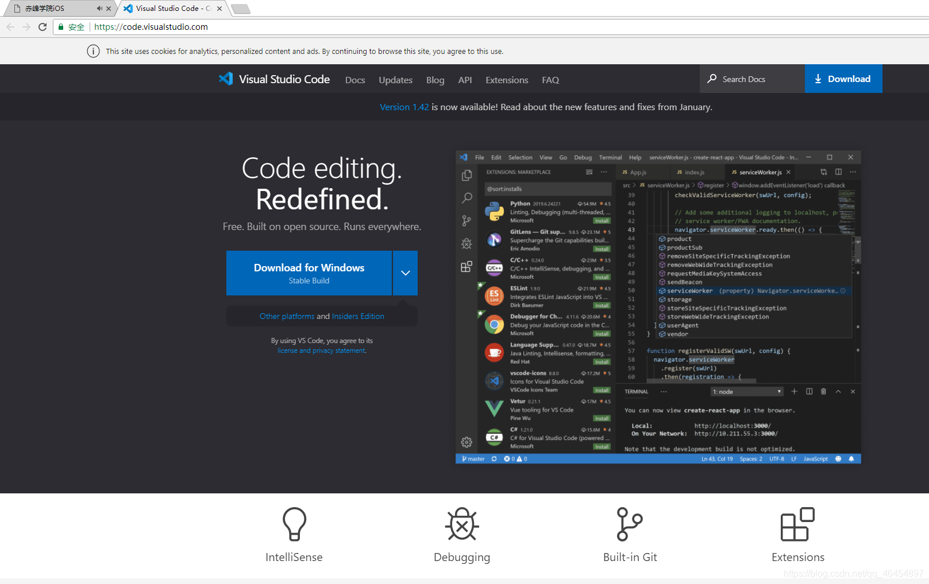Click the Debugging bug icon
The width and height of the screenshot is (929, 584).
click(x=462, y=524)
